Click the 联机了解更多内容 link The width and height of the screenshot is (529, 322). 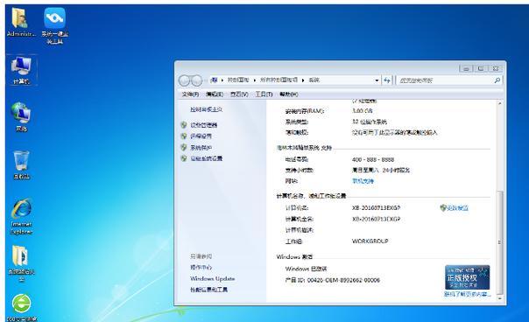coord(467,294)
